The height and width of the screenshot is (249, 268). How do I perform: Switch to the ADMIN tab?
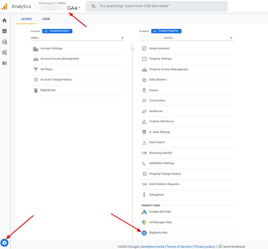[x=26, y=19]
